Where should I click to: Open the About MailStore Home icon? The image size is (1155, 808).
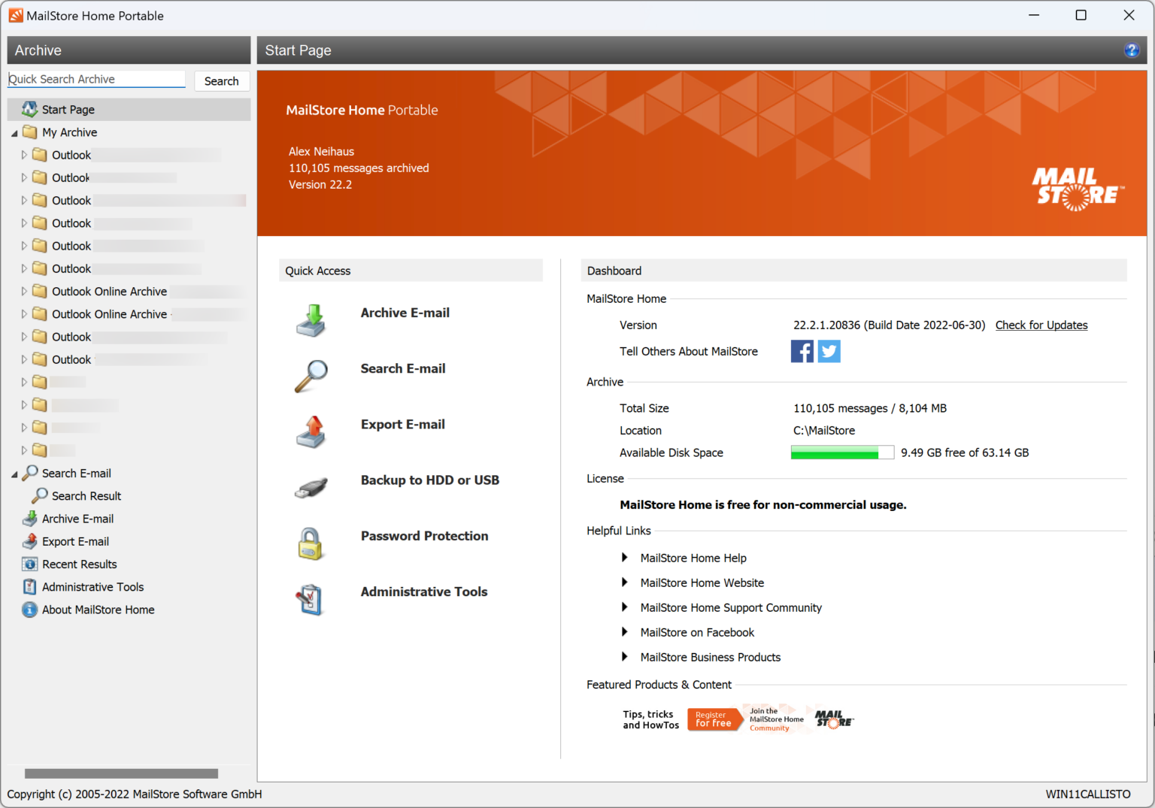(29, 610)
